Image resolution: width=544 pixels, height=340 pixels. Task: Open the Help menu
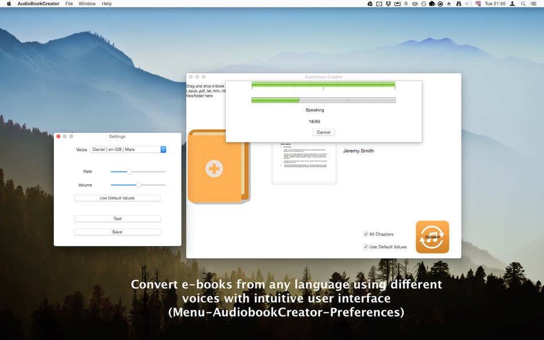107,3
